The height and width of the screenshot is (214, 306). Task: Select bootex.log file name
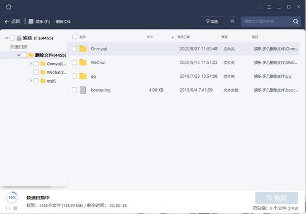click(101, 90)
